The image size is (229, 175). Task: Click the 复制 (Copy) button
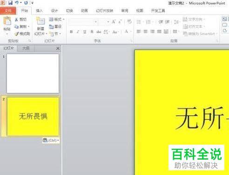click(20, 27)
